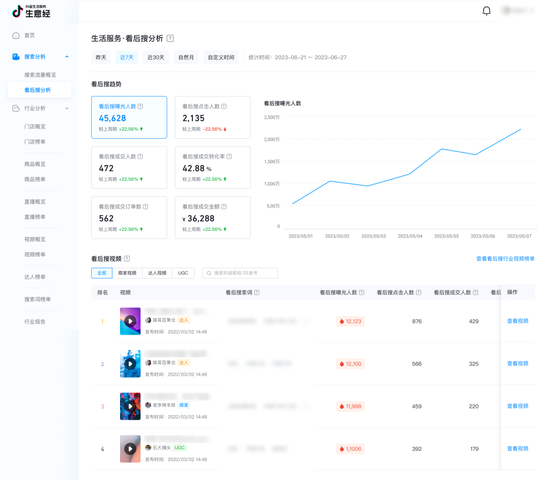547x480 pixels.
Task: Click the notification bell icon
Action: [x=486, y=11]
